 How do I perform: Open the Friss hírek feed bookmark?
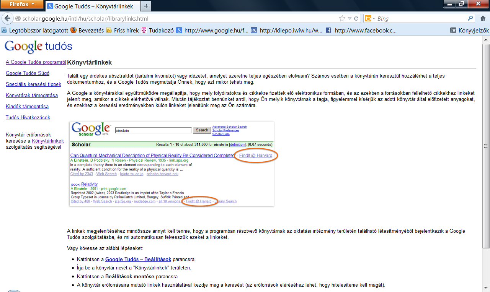tap(122, 30)
